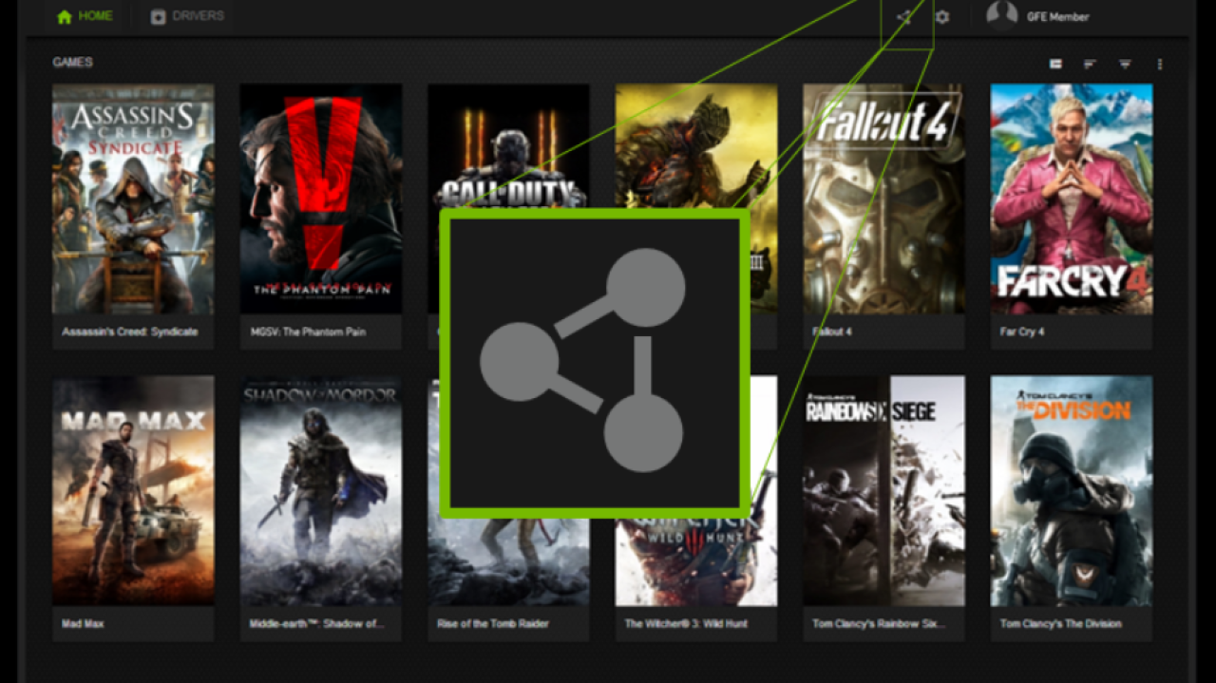Click the user avatar icon
The width and height of the screenshot is (1216, 683).
pyautogui.click(x=1001, y=14)
